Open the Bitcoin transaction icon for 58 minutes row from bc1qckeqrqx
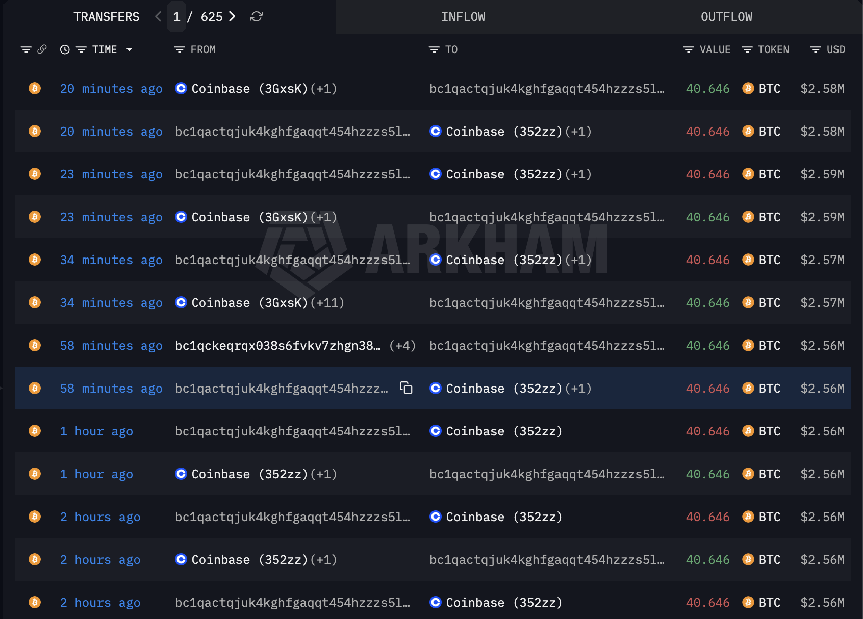Image resolution: width=863 pixels, height=619 pixels. [x=35, y=345]
